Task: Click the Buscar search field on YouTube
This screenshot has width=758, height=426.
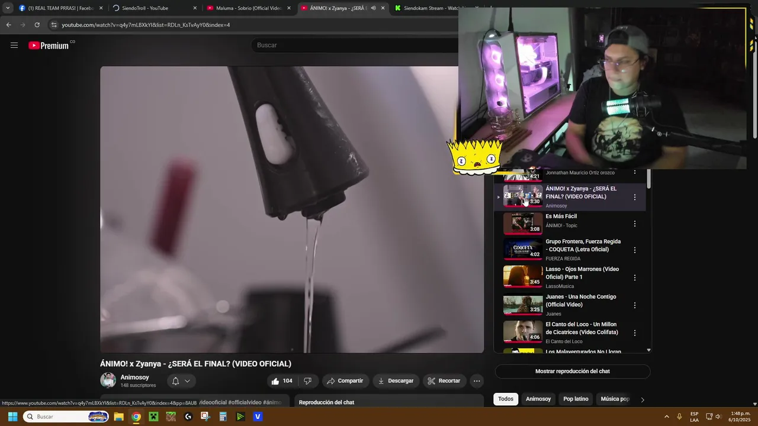Action: point(355,45)
